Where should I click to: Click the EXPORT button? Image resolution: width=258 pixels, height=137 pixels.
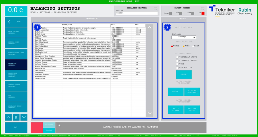[184, 75]
